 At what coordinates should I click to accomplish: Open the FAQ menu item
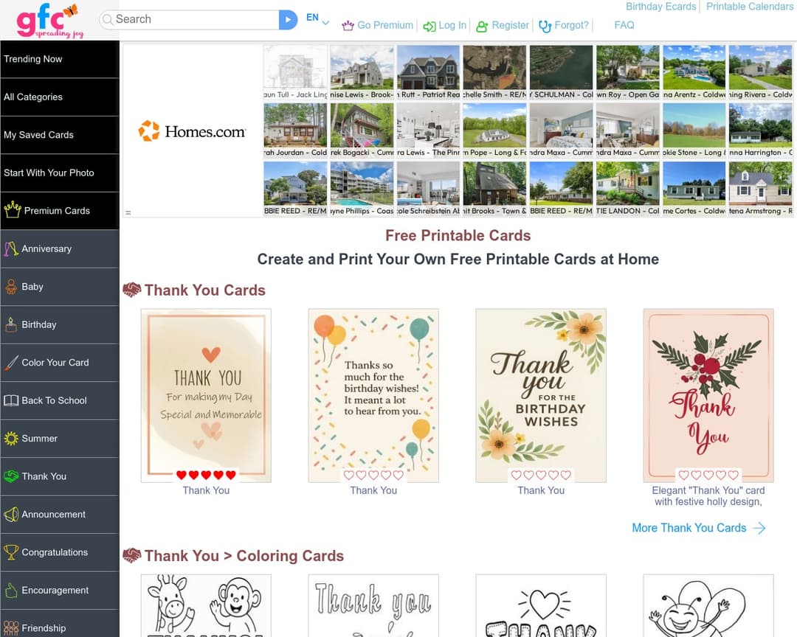624,25
